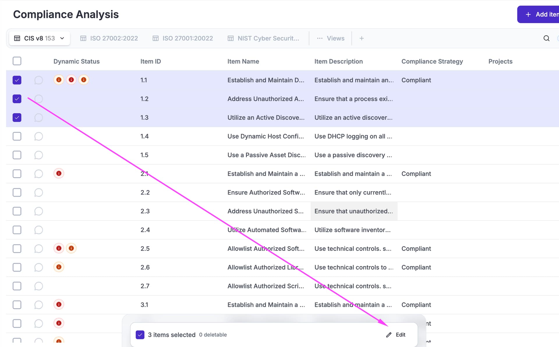Screen dimensions: 559x347
Task: Check row 1.5 checkbox
Action: tap(17, 155)
